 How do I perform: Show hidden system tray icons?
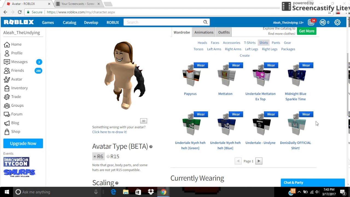tap(299, 192)
